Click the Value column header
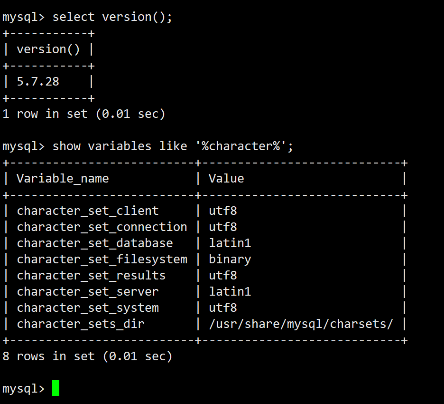The width and height of the screenshot is (444, 404). tap(226, 179)
